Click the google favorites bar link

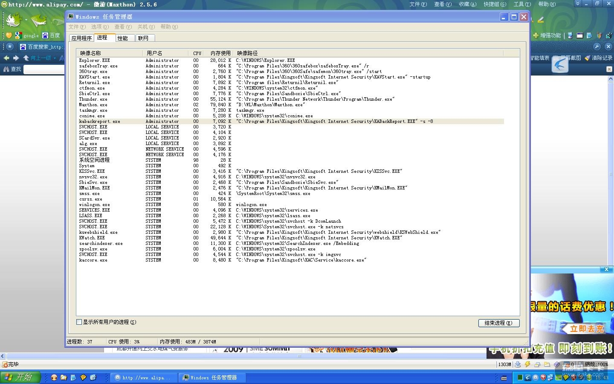click(27, 35)
